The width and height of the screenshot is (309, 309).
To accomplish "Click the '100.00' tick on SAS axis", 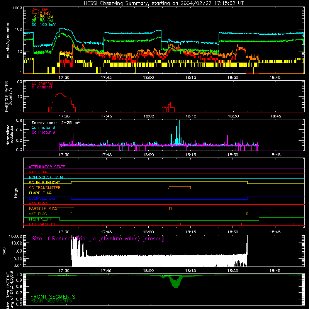I will click(x=15, y=236).
